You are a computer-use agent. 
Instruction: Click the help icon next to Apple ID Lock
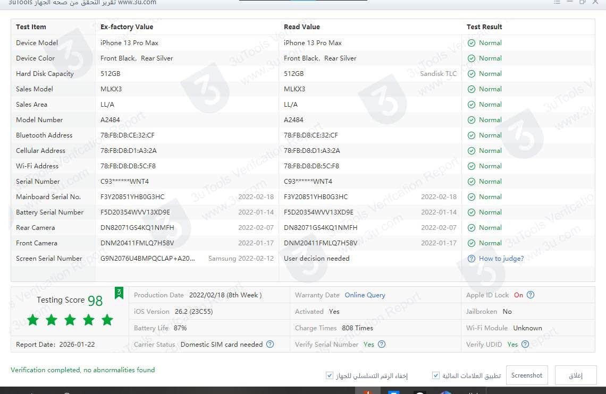pos(530,295)
